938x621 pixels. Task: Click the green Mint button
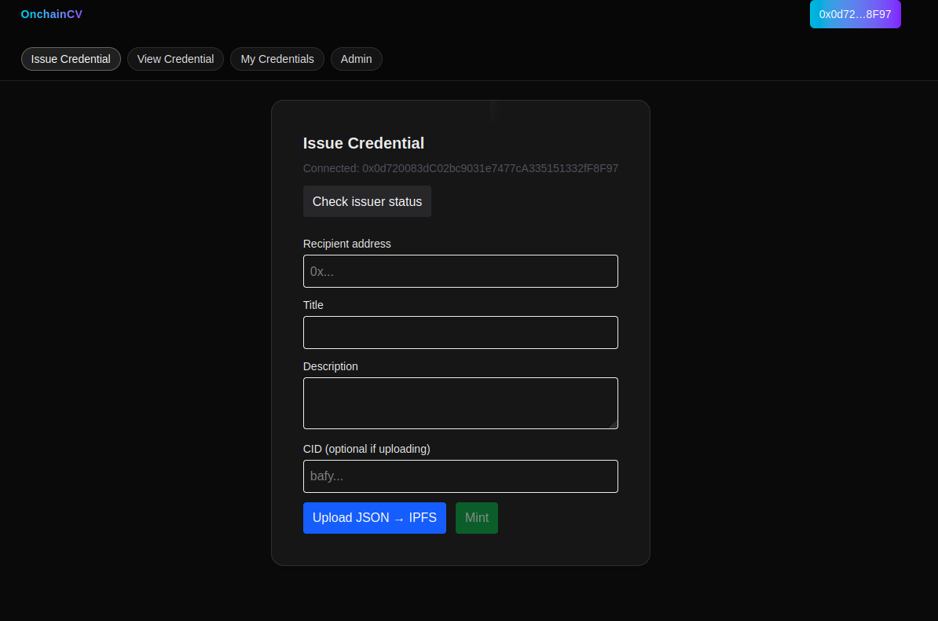pyautogui.click(x=477, y=518)
